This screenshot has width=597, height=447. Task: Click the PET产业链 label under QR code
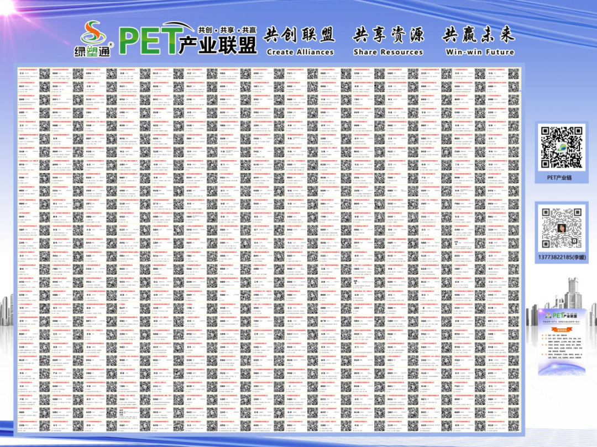[x=559, y=178]
